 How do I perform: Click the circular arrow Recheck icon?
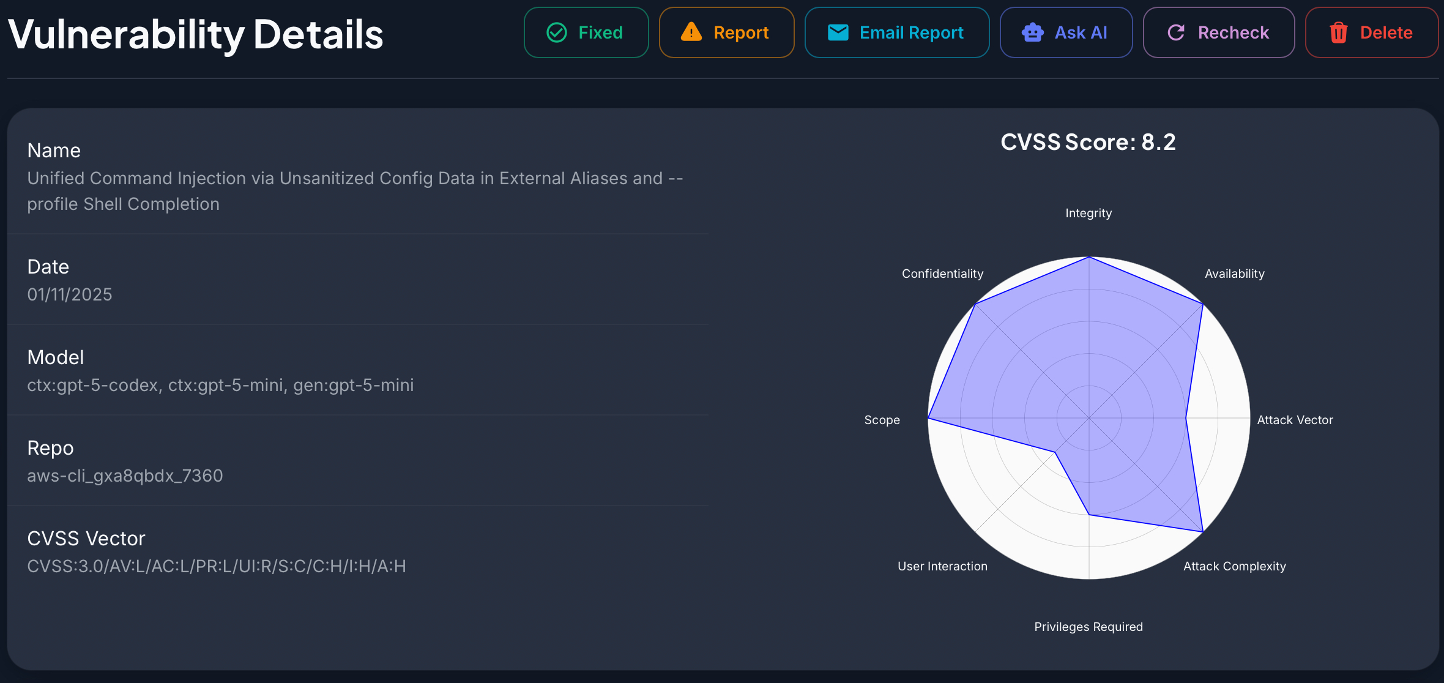[1176, 32]
